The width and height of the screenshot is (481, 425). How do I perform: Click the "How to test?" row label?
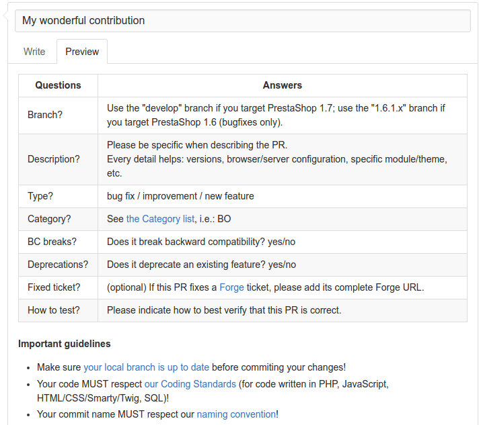52,310
